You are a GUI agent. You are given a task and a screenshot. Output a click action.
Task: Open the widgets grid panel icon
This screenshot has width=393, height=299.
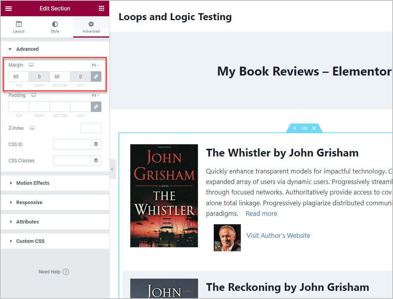click(101, 9)
